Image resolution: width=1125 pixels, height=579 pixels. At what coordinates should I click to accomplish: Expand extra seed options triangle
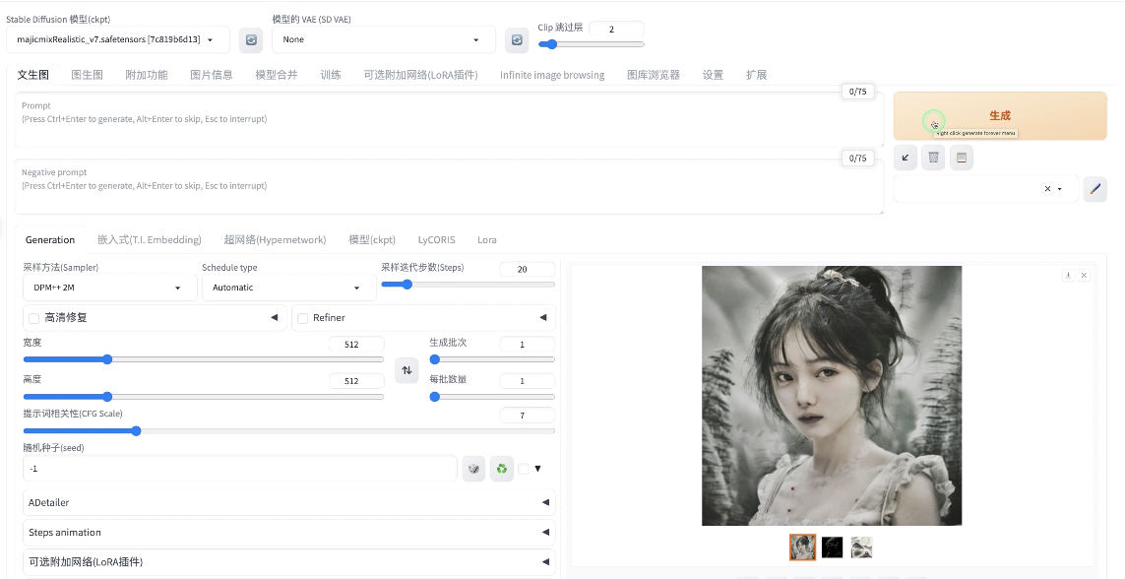537,469
